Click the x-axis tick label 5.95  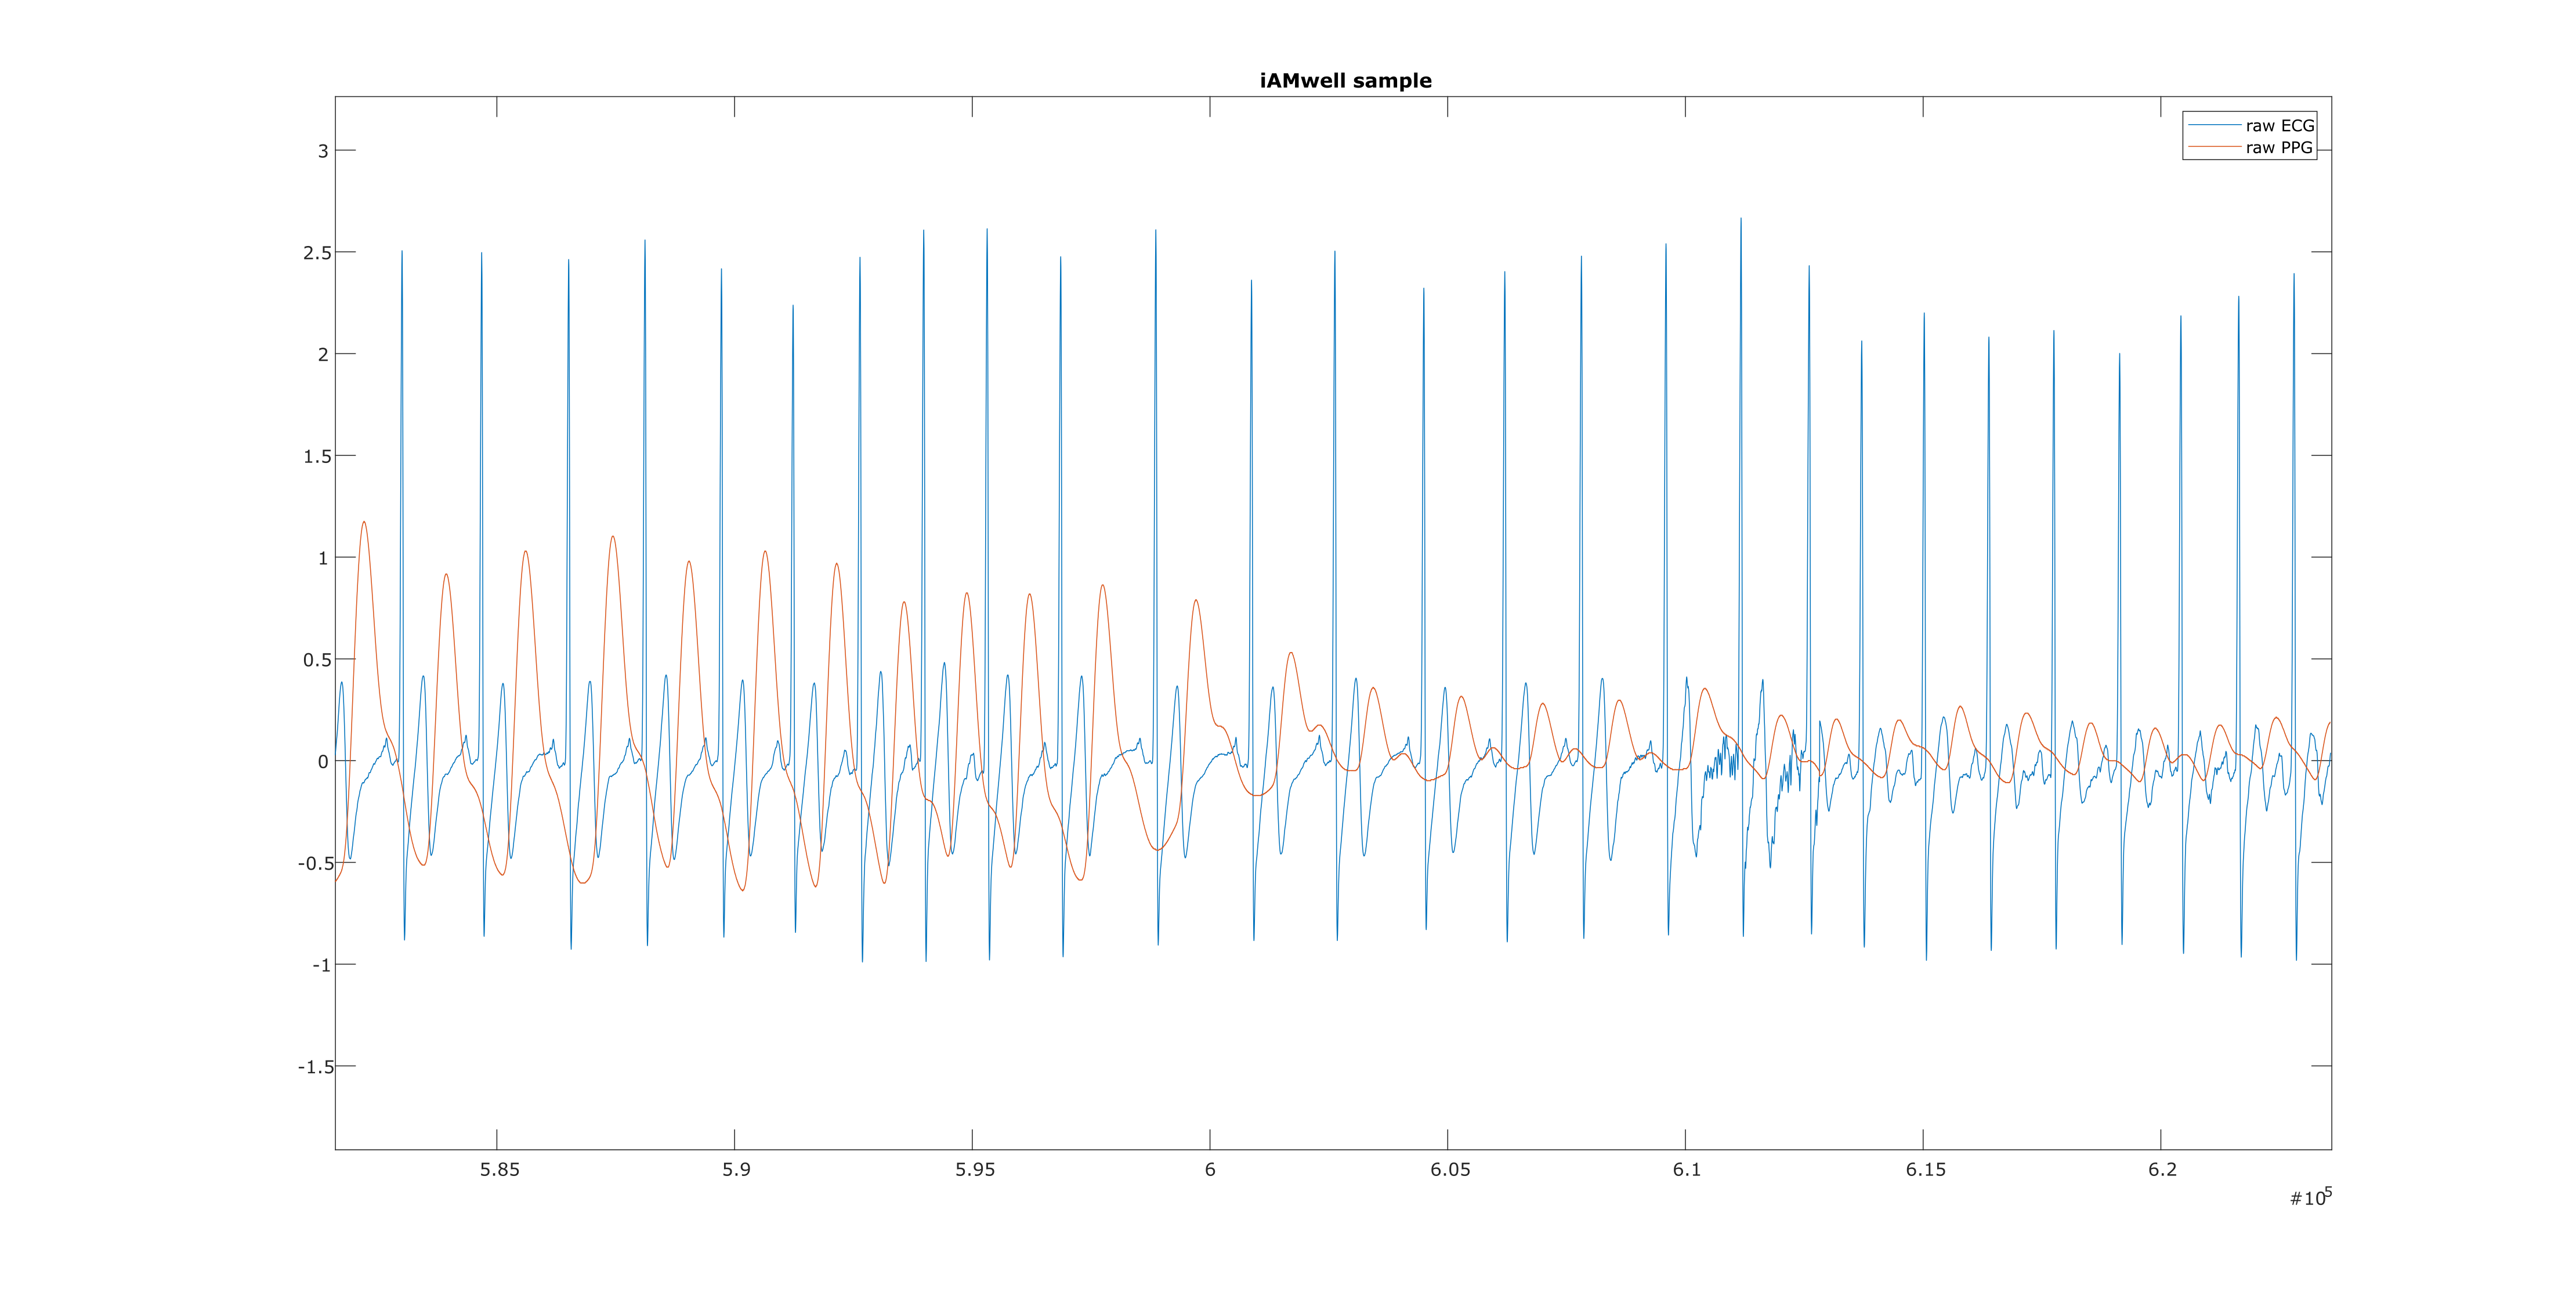click(974, 1170)
